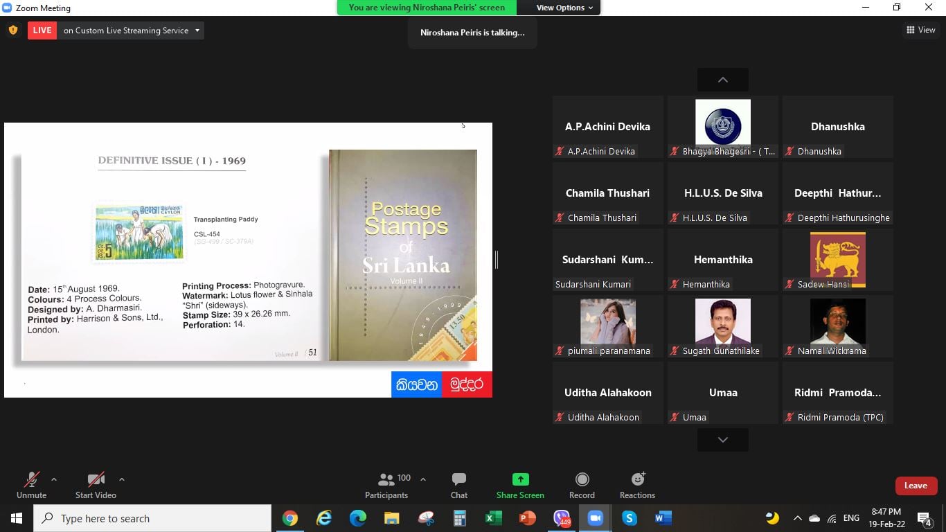Click the encryption shield icon
Screen dimensions: 946x532
point(12,30)
